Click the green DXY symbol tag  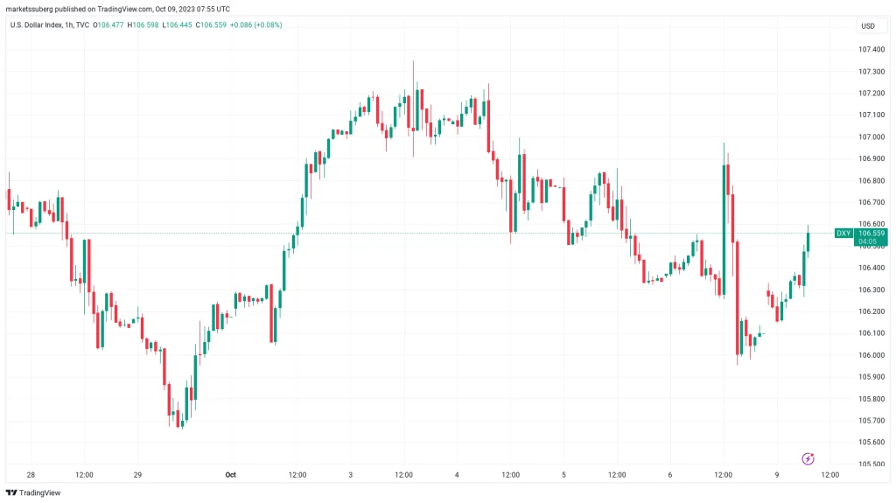point(843,233)
